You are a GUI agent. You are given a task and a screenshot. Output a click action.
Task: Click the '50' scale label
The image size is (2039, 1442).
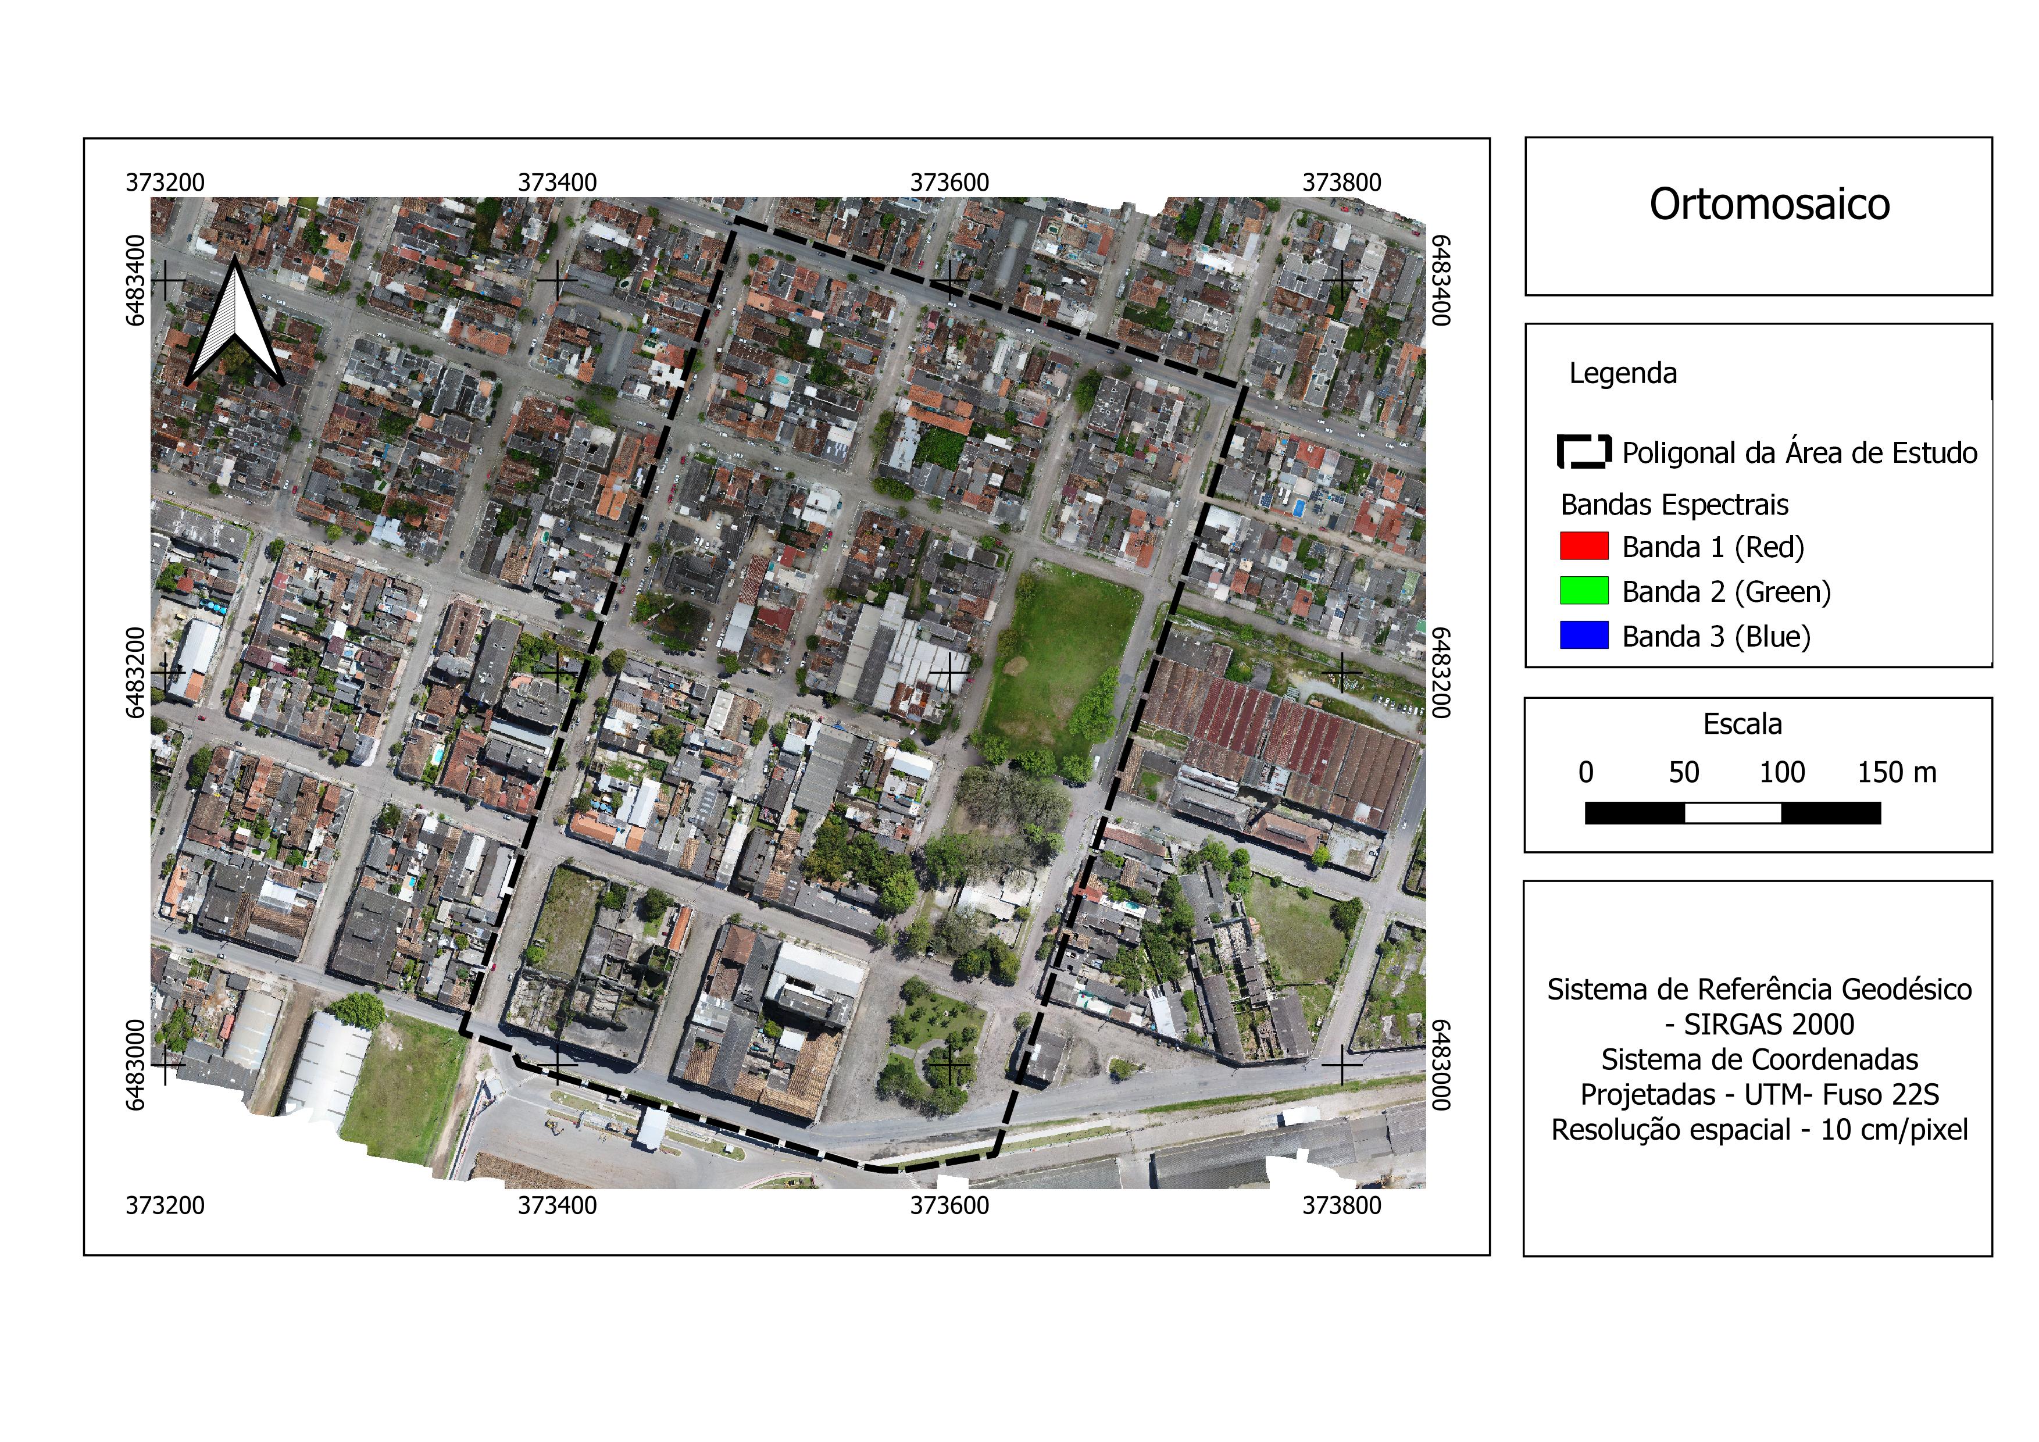coord(1684,773)
